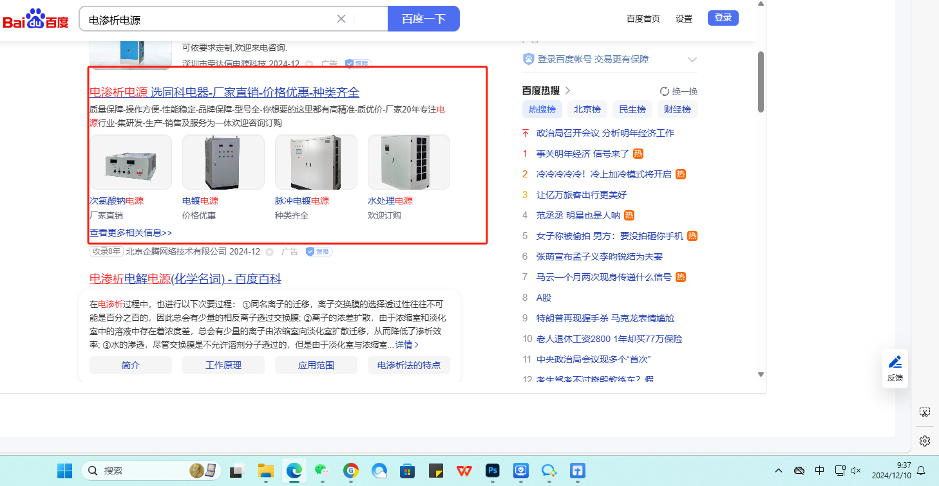
Task: Click the screenshot icon in right sidebar
Action: 925,411
